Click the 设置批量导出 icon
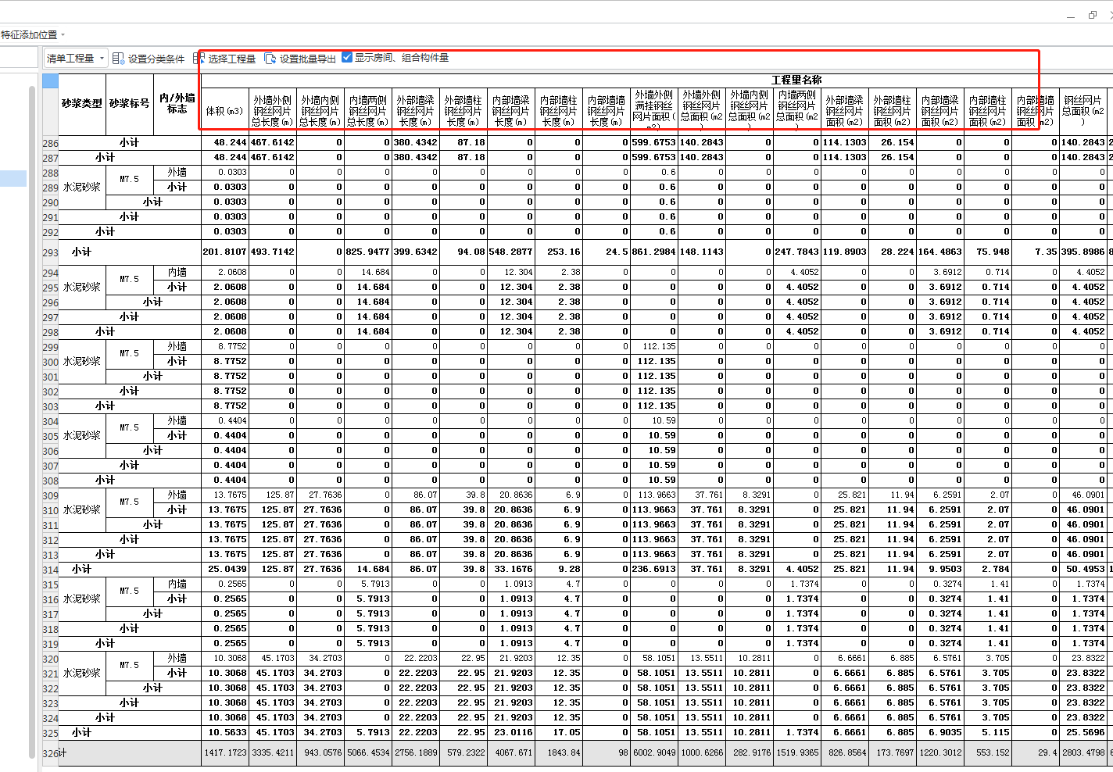The image size is (1113, 772). point(270,59)
